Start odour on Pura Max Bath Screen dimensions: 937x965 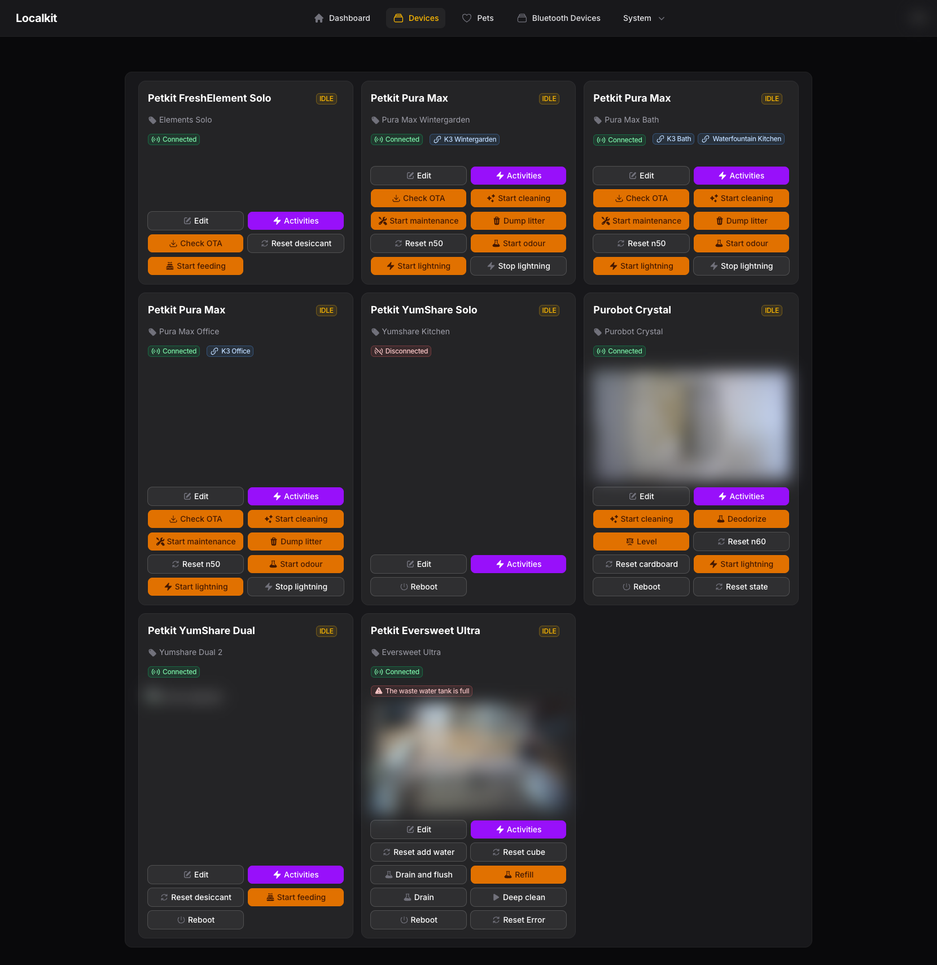click(x=741, y=243)
